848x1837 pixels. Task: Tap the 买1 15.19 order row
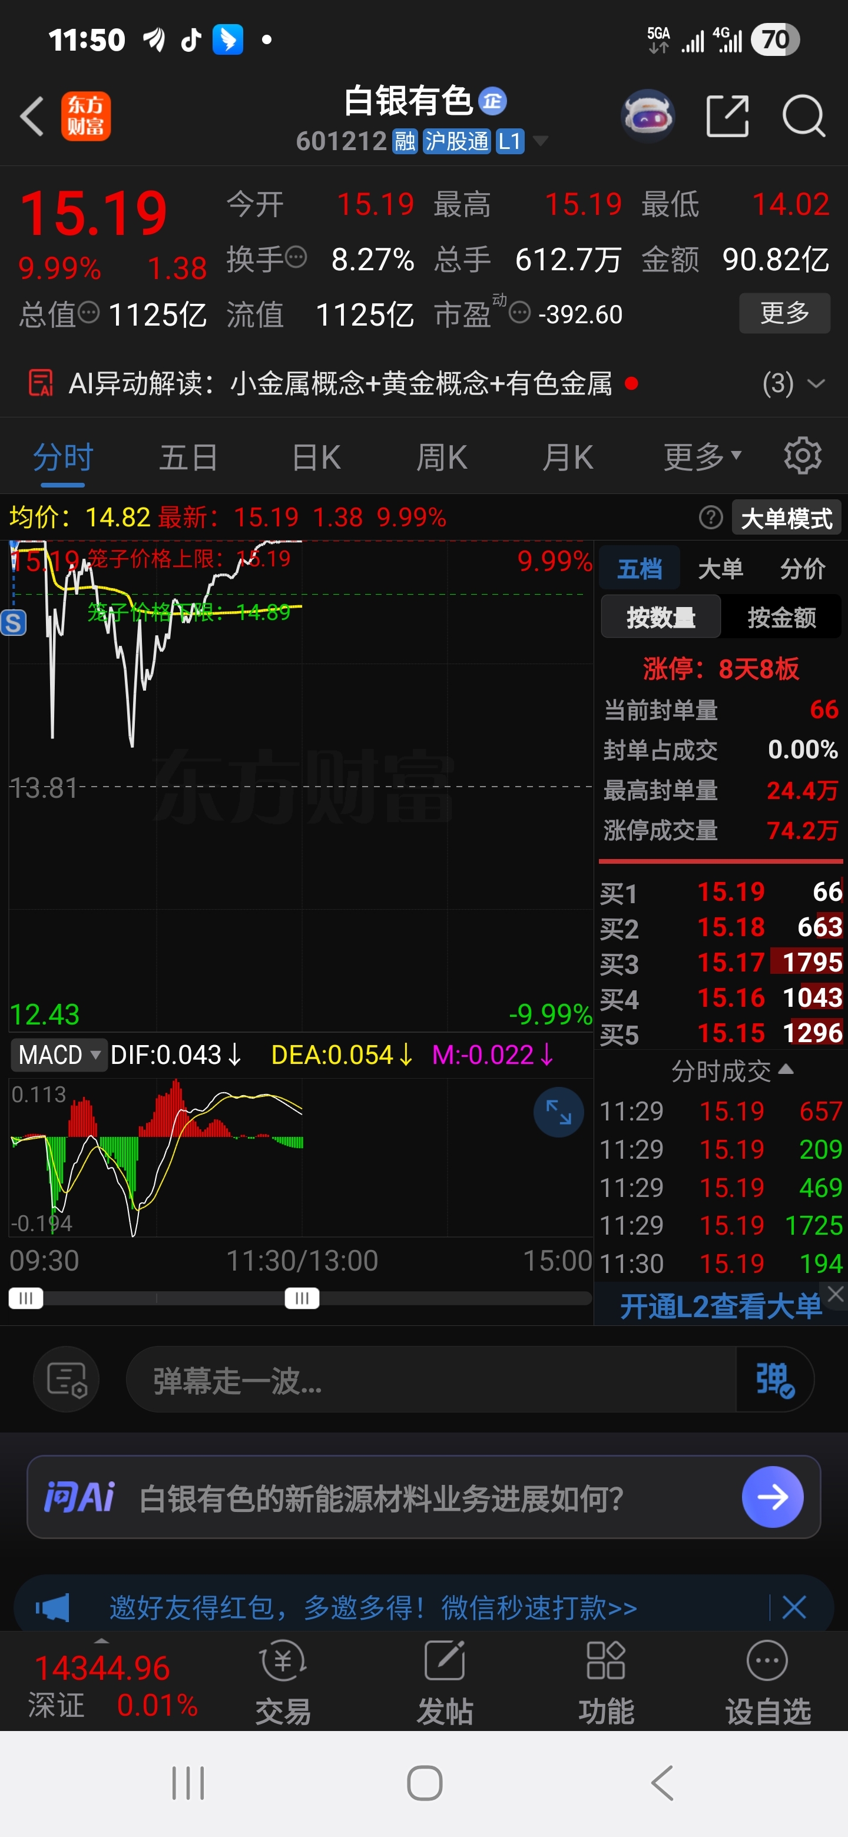point(720,891)
